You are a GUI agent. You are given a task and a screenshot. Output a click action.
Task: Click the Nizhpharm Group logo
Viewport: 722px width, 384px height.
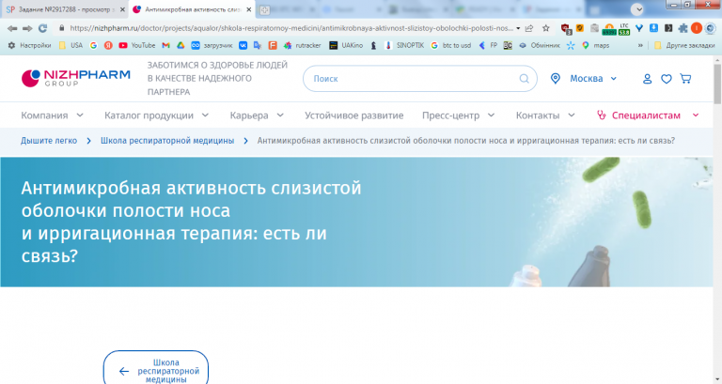(x=76, y=78)
